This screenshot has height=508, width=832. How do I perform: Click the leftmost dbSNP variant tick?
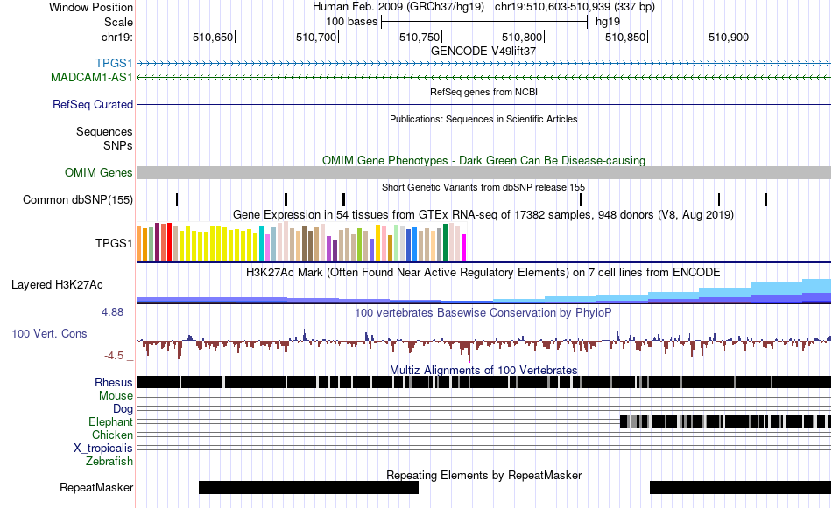click(x=177, y=199)
